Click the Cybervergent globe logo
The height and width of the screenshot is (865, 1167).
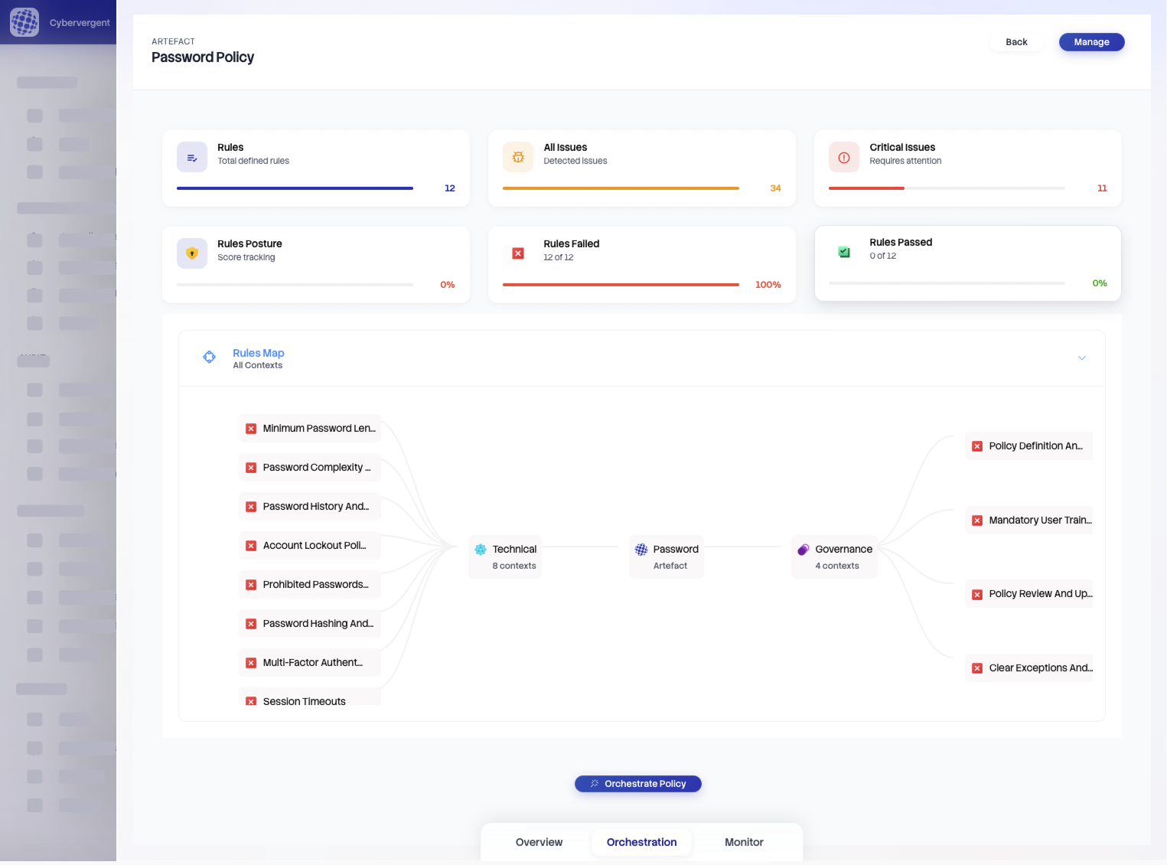click(x=24, y=22)
